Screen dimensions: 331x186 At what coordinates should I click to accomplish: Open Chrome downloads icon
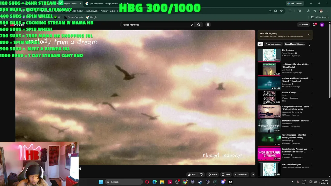point(309,11)
